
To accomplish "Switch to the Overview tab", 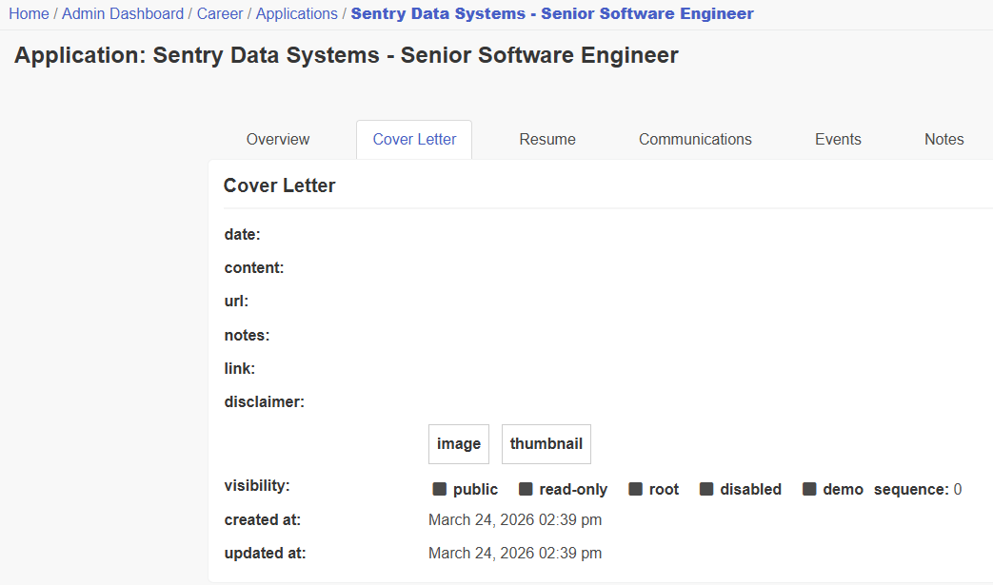I will pos(277,139).
